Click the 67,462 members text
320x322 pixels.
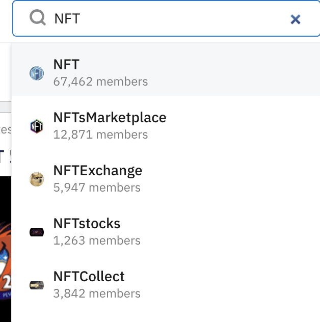100,82
